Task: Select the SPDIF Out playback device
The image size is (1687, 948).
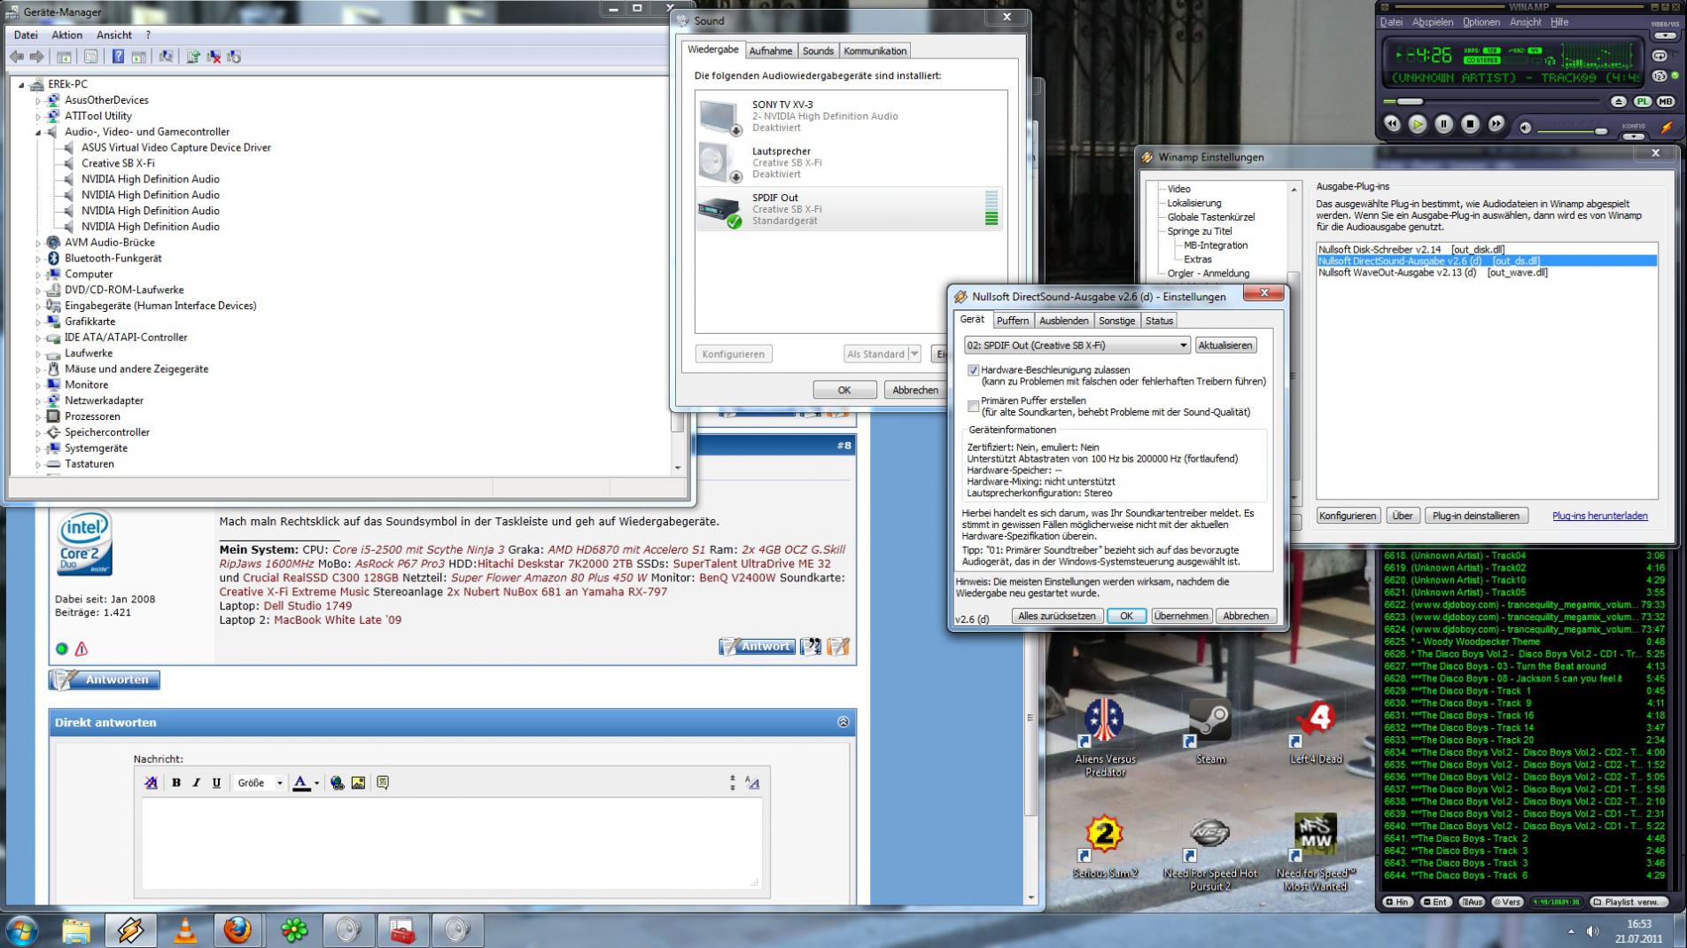Action: pos(851,209)
